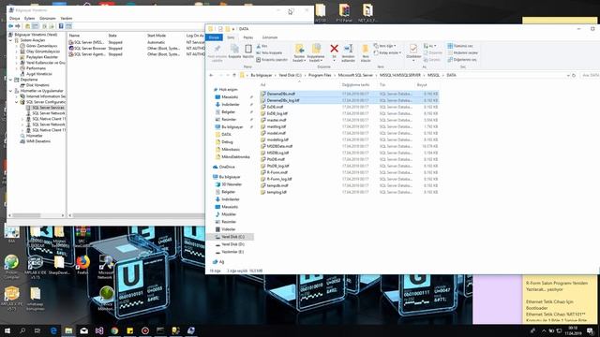Viewport: 600px width, 337px height.
Task: Open Visual Studio from the taskbar
Action: 99,330
